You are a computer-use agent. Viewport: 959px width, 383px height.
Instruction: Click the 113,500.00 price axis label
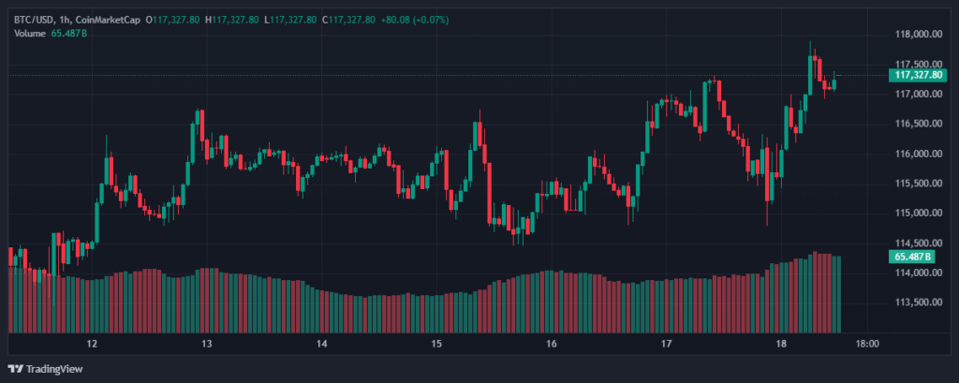[x=918, y=302]
